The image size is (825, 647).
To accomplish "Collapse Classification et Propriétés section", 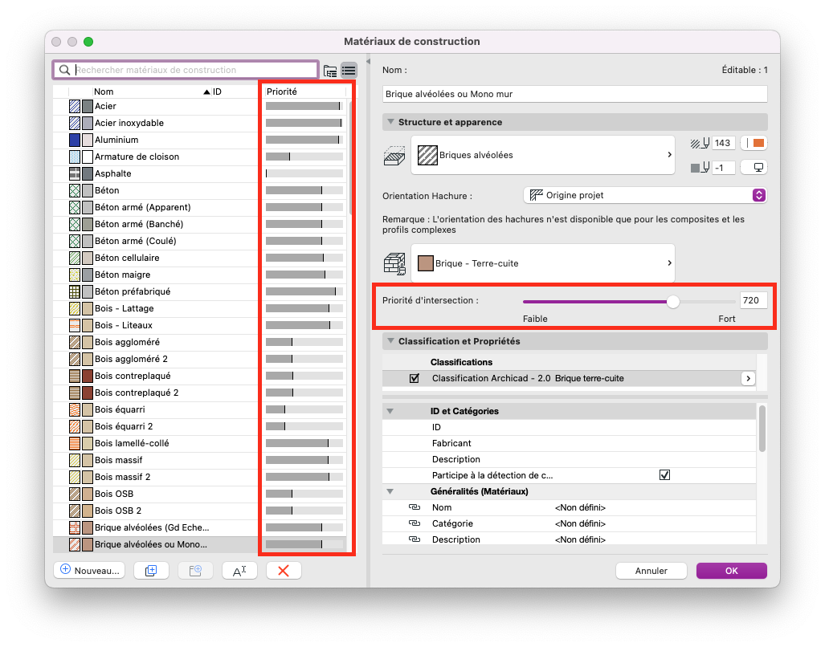I will [x=390, y=341].
